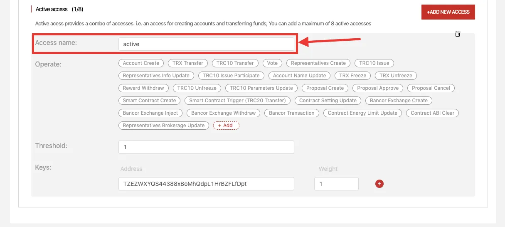
Task: Edit the key Address field
Action: pos(206,184)
